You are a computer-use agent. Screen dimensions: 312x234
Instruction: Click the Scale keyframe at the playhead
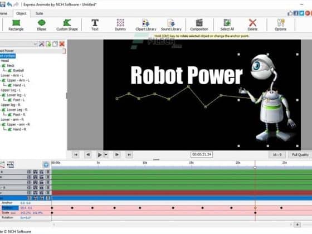255,213
